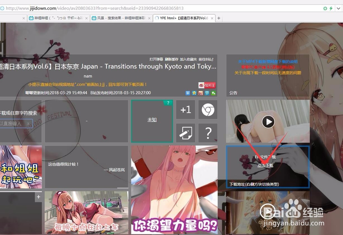This screenshot has width=343, height=235.
Task: Click 前往B站 link
Action: click(206, 59)
